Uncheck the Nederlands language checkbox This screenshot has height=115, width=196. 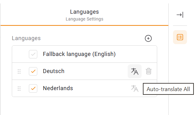(x=33, y=89)
